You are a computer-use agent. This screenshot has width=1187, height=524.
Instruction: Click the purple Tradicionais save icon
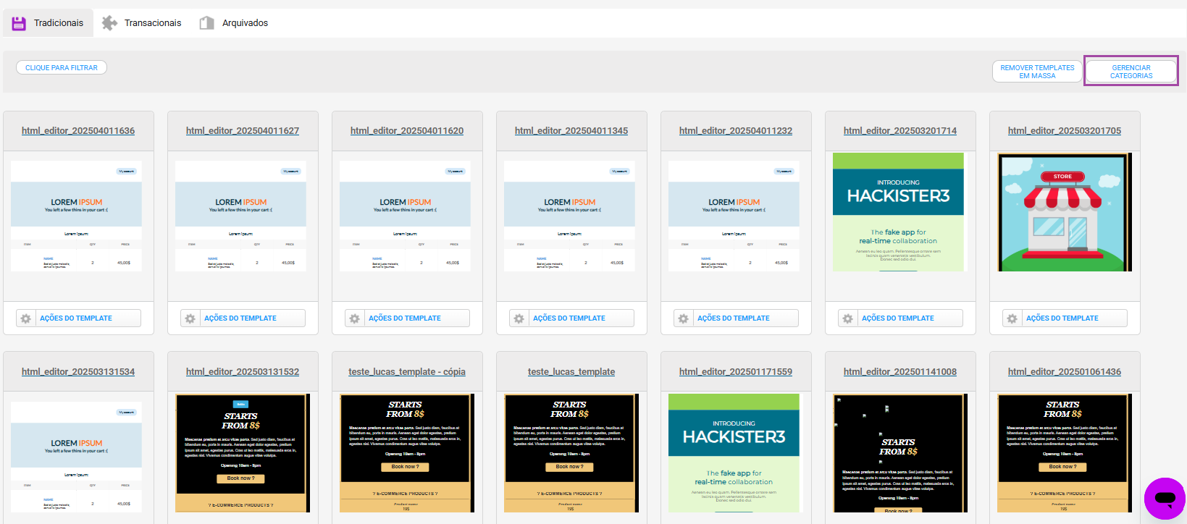[x=19, y=23]
